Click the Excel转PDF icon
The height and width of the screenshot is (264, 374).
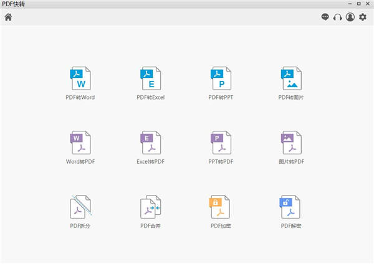pyautogui.click(x=150, y=143)
